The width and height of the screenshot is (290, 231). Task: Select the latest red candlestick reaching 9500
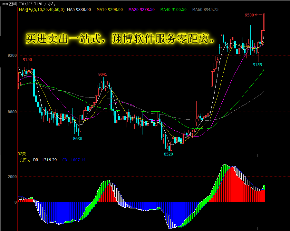pos(264,22)
